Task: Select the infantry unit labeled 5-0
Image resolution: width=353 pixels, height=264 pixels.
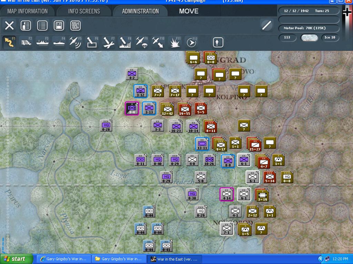Action: (x=201, y=177)
